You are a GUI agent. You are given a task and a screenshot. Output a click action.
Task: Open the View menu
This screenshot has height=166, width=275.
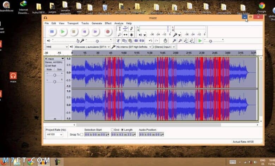coord(62,23)
